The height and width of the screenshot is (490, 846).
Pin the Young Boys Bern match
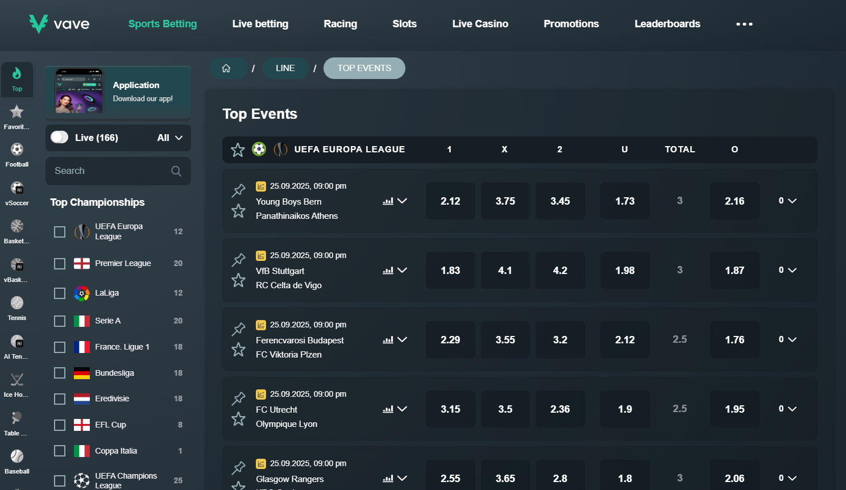[x=238, y=190]
